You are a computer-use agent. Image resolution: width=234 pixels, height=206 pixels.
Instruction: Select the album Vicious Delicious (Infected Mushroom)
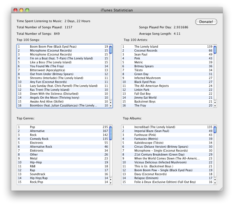[x=168, y=162]
